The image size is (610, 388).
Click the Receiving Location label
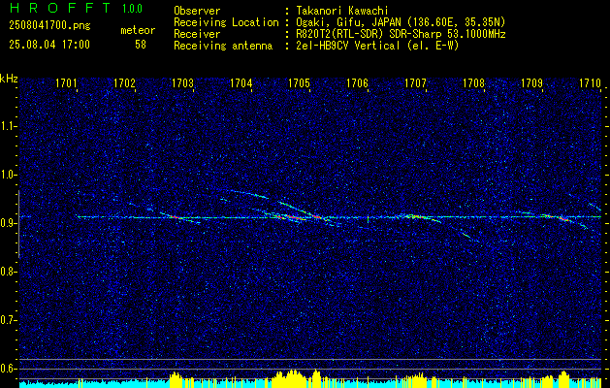(226, 22)
